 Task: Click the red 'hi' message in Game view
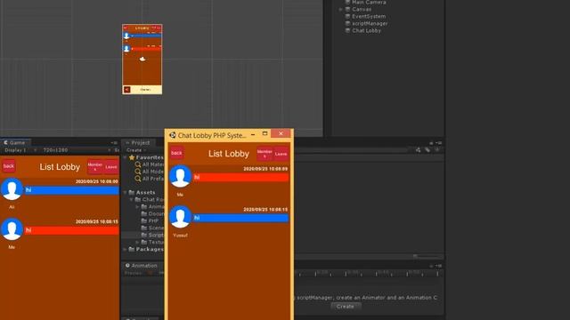[72, 230]
